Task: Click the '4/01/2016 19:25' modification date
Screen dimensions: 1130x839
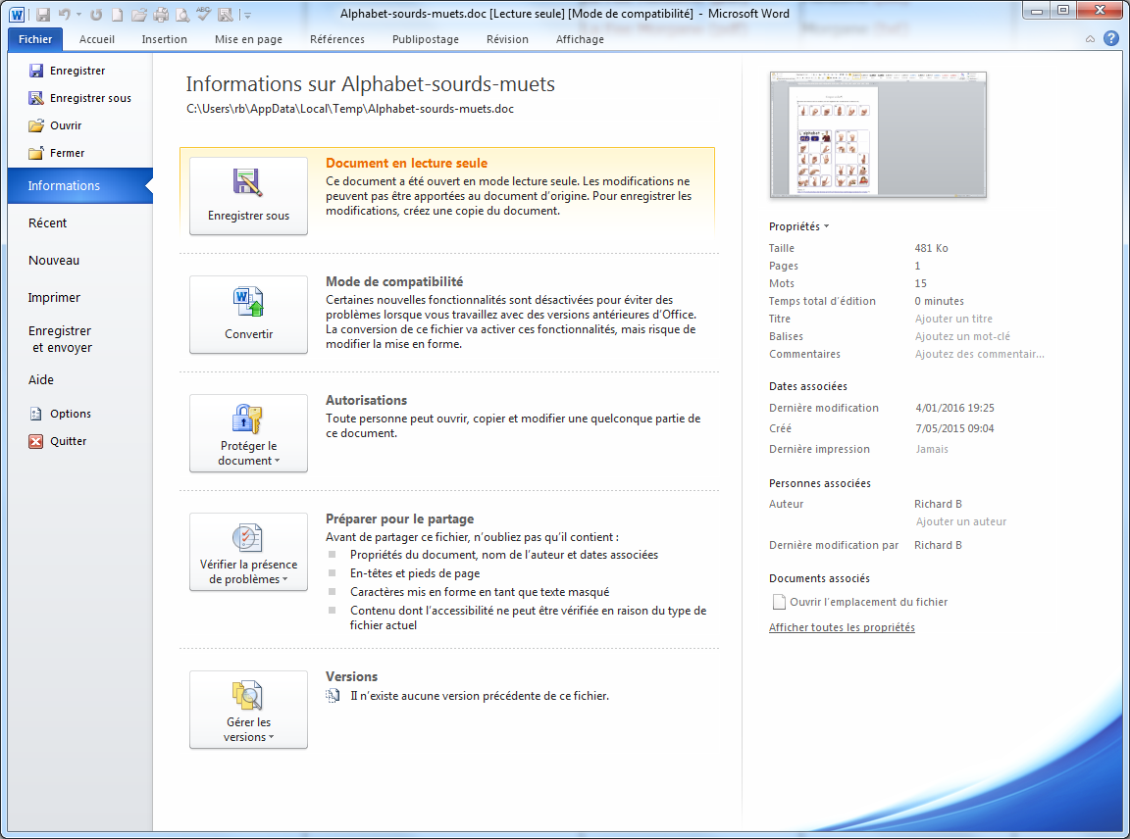Action: (954, 408)
